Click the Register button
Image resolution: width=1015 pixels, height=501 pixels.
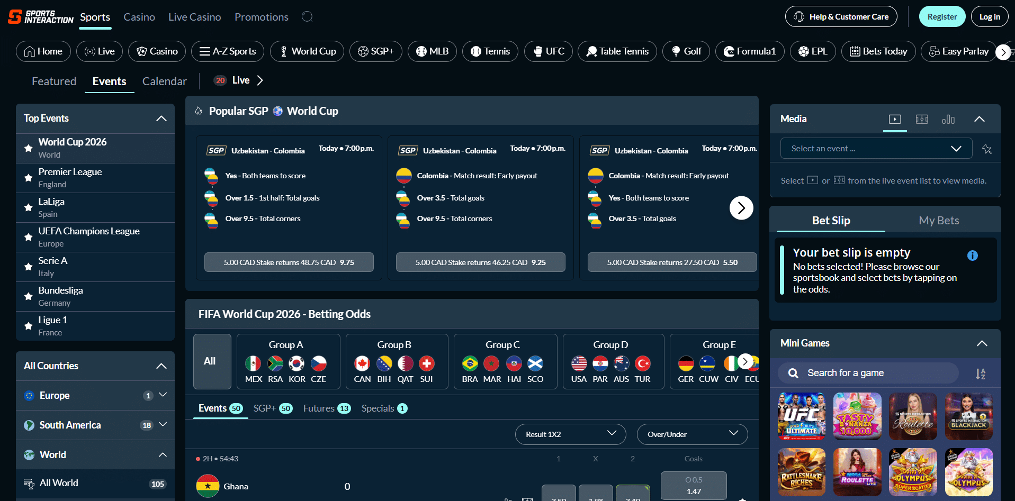point(942,17)
